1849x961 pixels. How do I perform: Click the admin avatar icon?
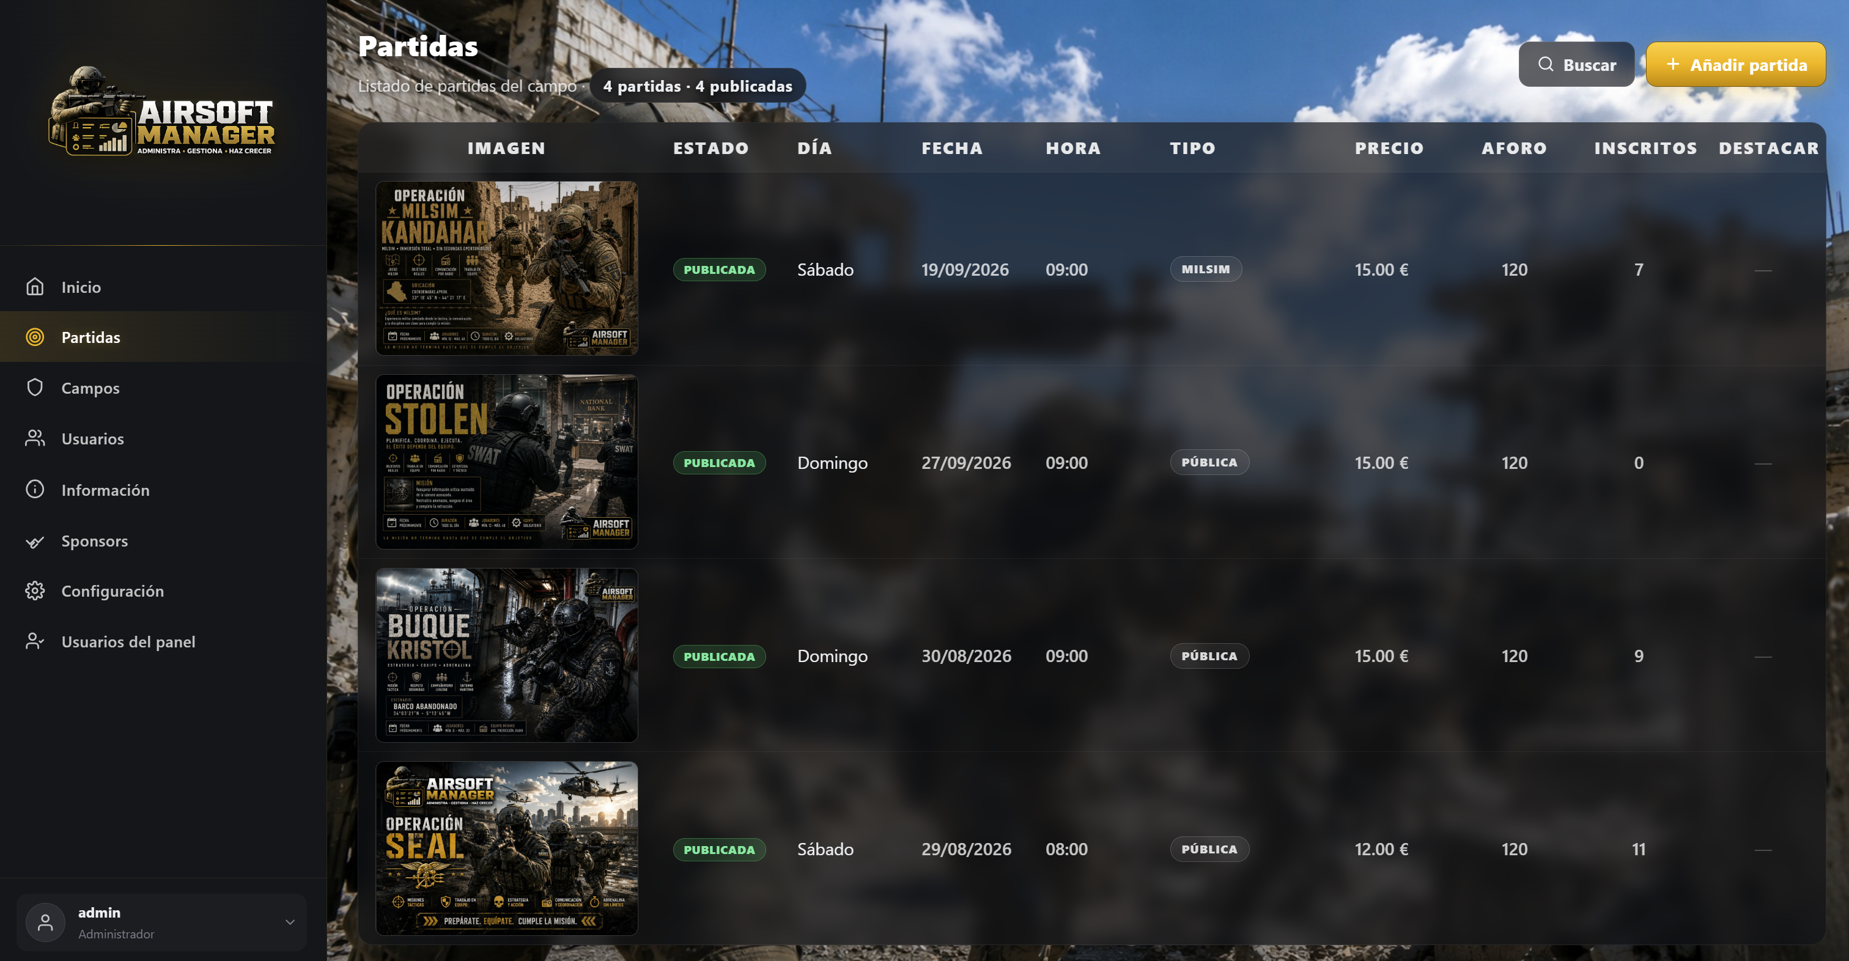pos(45,923)
